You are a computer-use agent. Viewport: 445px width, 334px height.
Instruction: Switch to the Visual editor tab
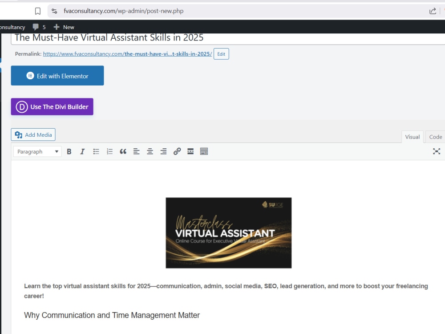[x=413, y=137]
